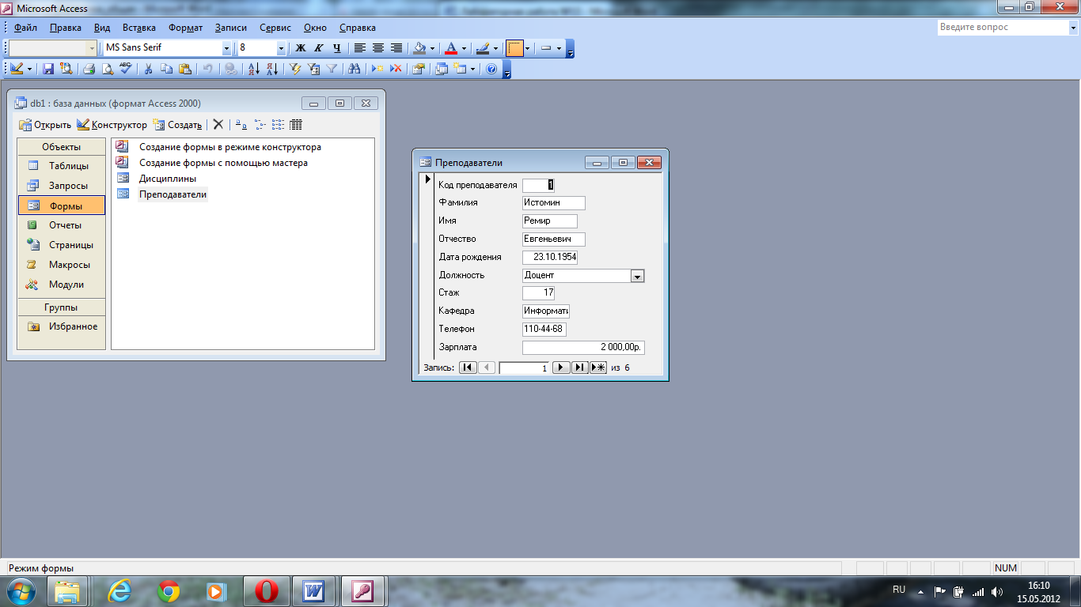Click the Database Window toolbar icon
The width and height of the screenshot is (1081, 607).
(442, 69)
